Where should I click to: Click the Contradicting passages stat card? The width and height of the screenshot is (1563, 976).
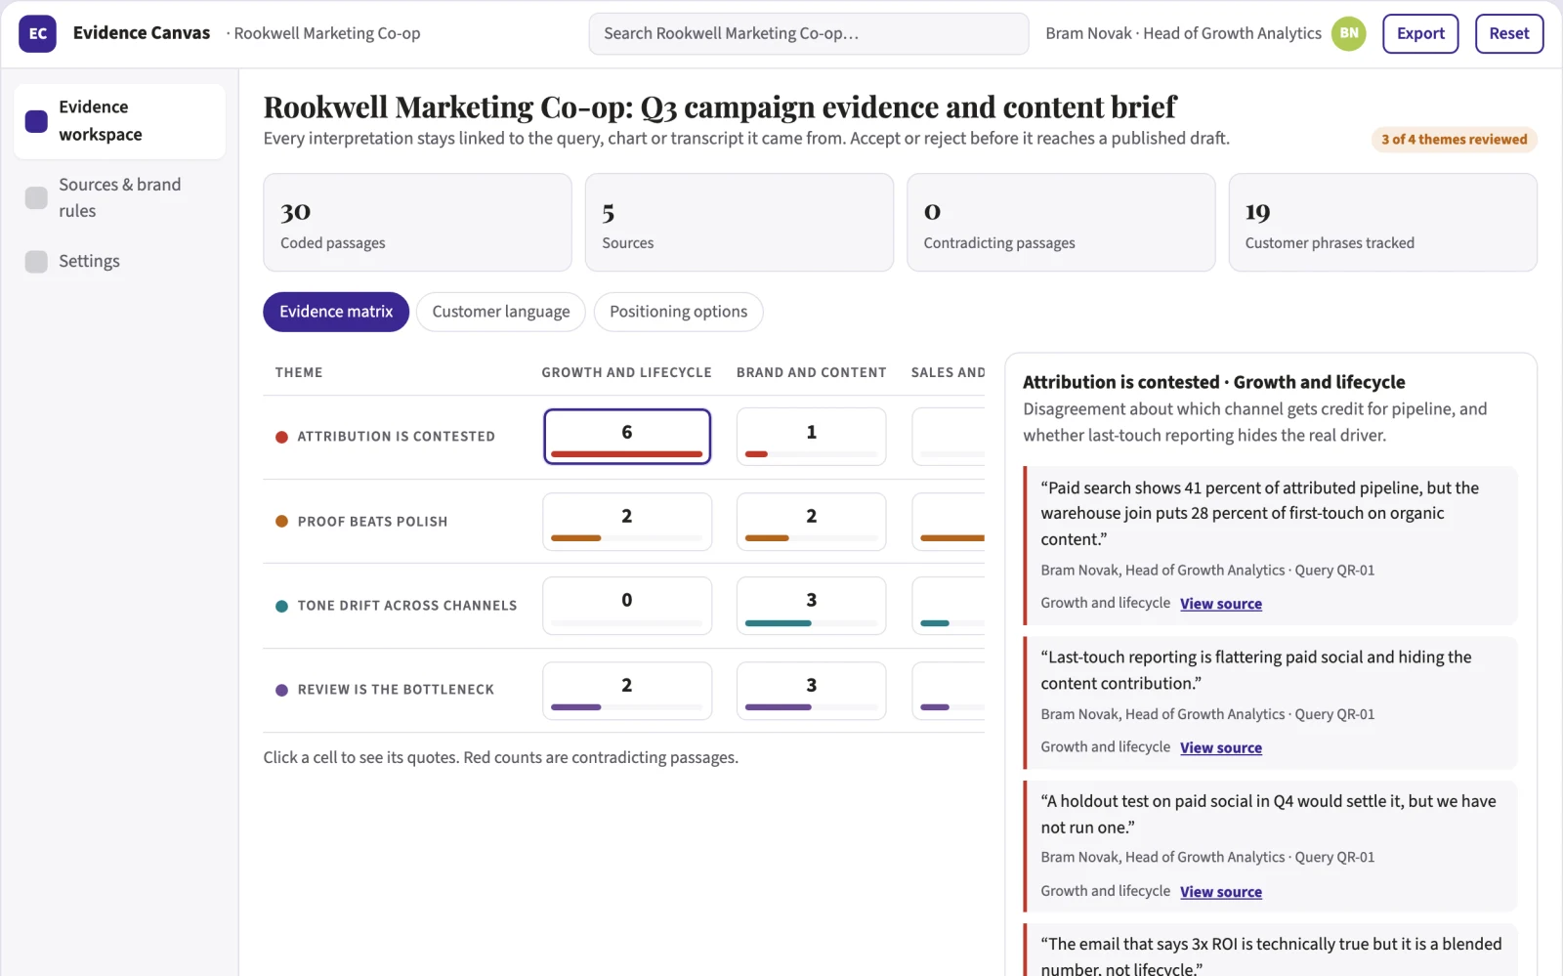click(x=1061, y=223)
